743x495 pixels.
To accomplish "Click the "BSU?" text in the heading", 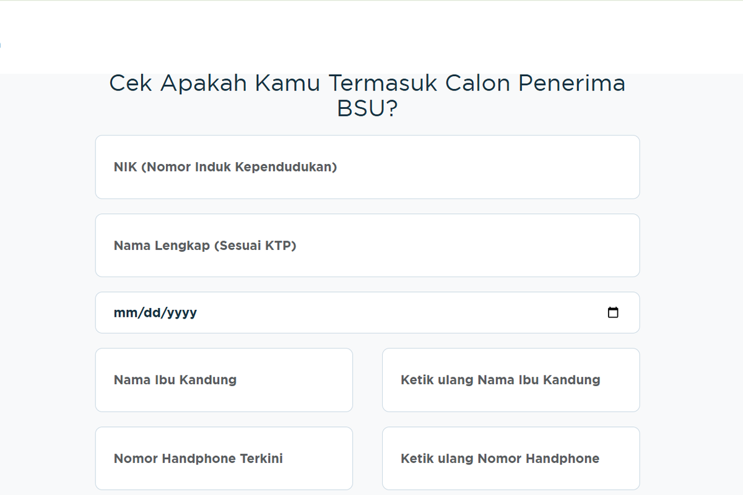I will coord(367,109).
